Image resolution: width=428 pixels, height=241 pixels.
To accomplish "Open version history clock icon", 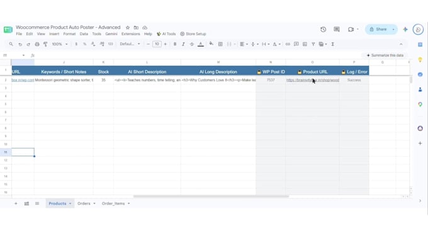I will point(323,29).
